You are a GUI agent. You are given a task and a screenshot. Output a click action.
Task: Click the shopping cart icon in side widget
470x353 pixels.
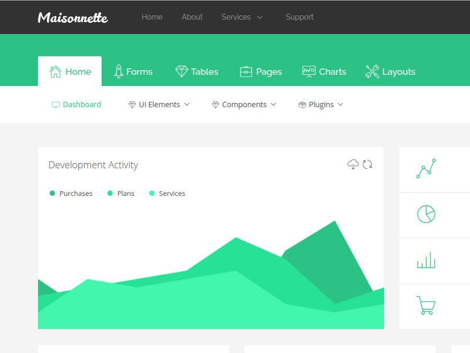point(426,305)
